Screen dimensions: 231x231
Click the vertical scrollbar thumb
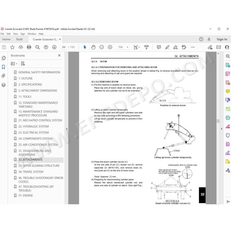218,121
